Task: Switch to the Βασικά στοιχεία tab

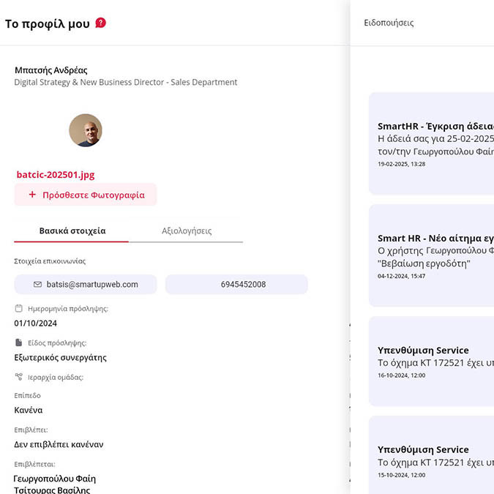Action: tap(72, 231)
